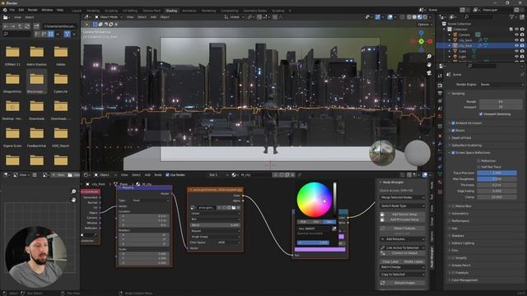Enable the Half Res Trace checkbox

[x=478, y=167]
